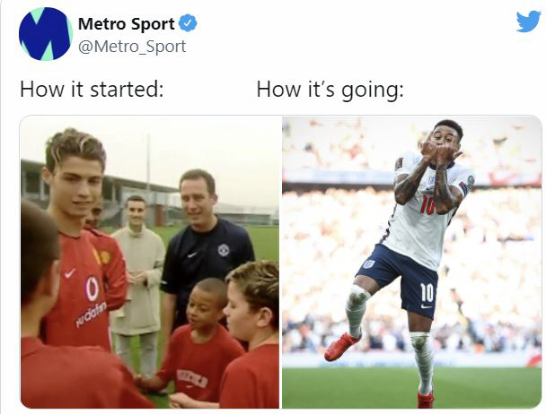Click the man in the beige coat
The height and width of the screenshot is (414, 546).
pos(138,278)
